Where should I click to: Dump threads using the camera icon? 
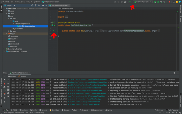(4, 87)
